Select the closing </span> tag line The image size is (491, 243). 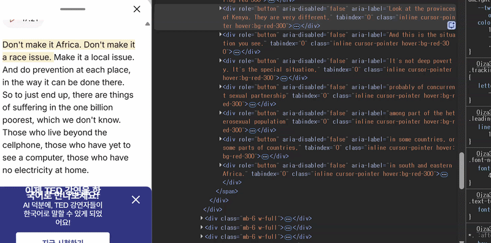(226, 191)
